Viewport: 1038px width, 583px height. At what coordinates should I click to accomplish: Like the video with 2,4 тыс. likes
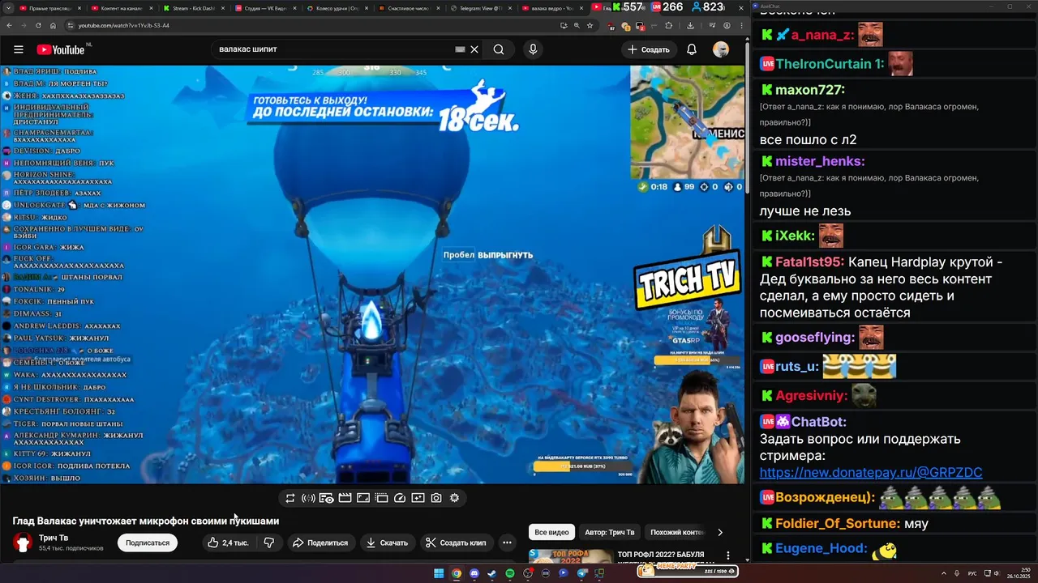coord(228,543)
